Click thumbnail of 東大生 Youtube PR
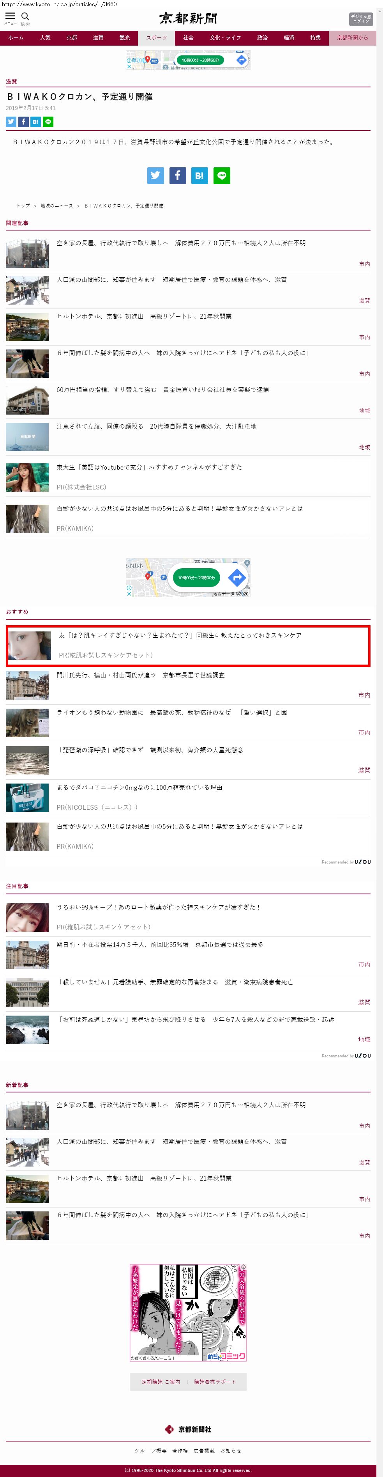 click(28, 478)
